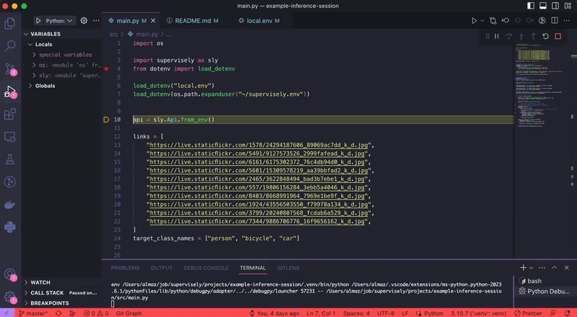577x317 pixels.
Task: Switch to local.env tab
Action: 259,21
